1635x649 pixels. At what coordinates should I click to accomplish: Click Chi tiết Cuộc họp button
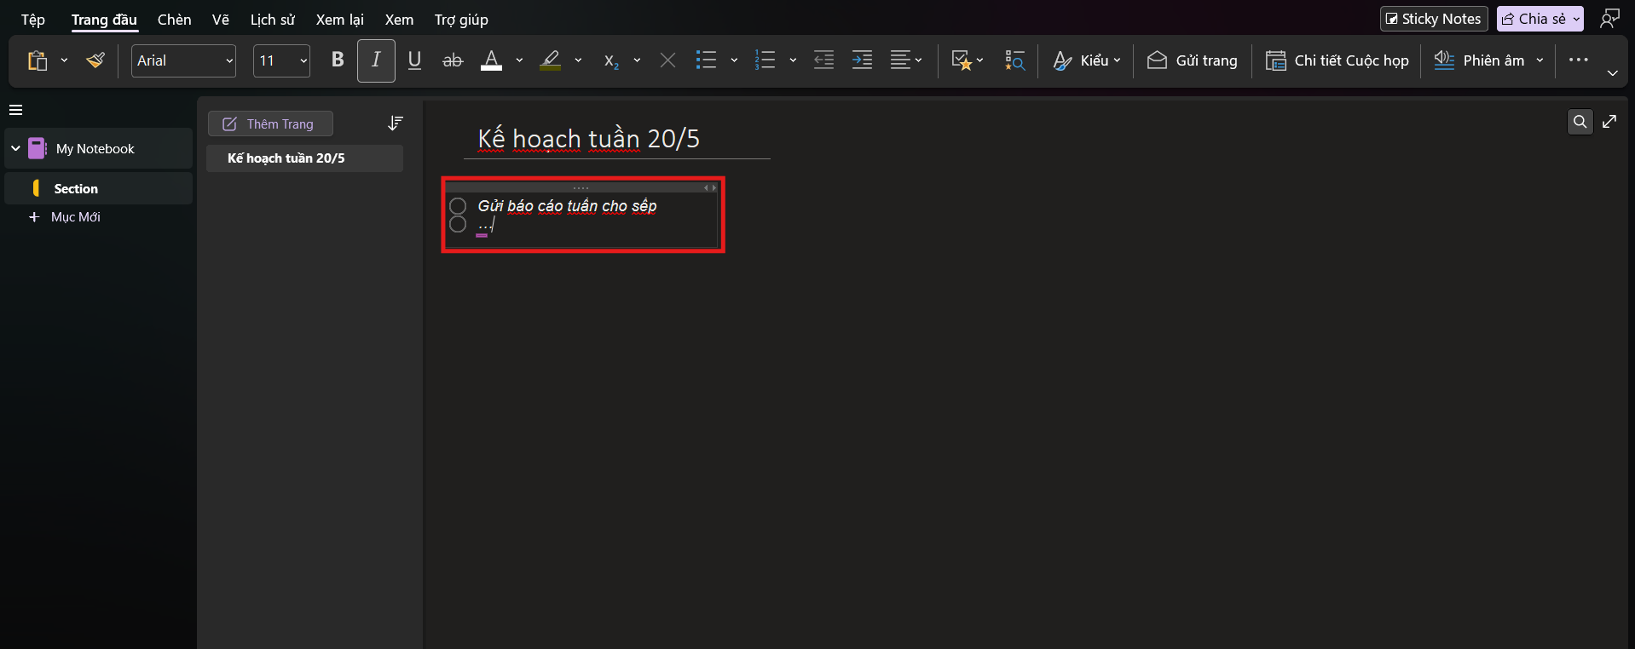tap(1337, 60)
